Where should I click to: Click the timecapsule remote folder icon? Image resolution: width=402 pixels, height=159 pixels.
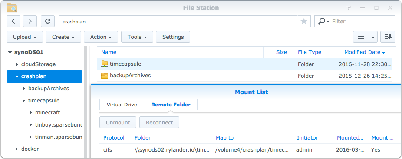(x=104, y=64)
